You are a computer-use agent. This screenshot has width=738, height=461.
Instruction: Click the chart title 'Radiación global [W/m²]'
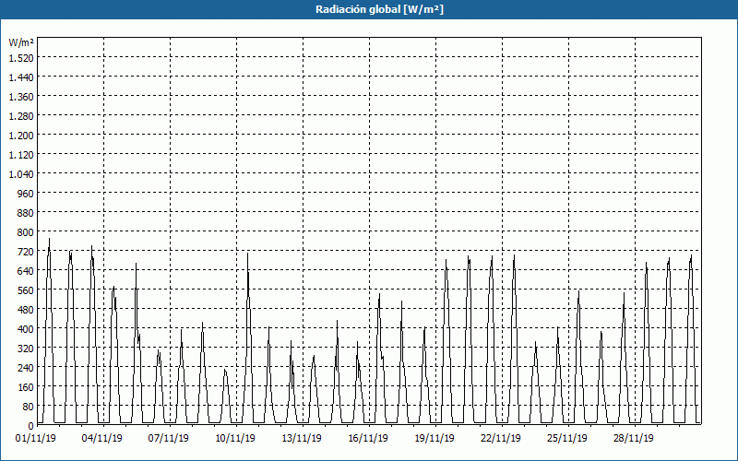(379, 9)
